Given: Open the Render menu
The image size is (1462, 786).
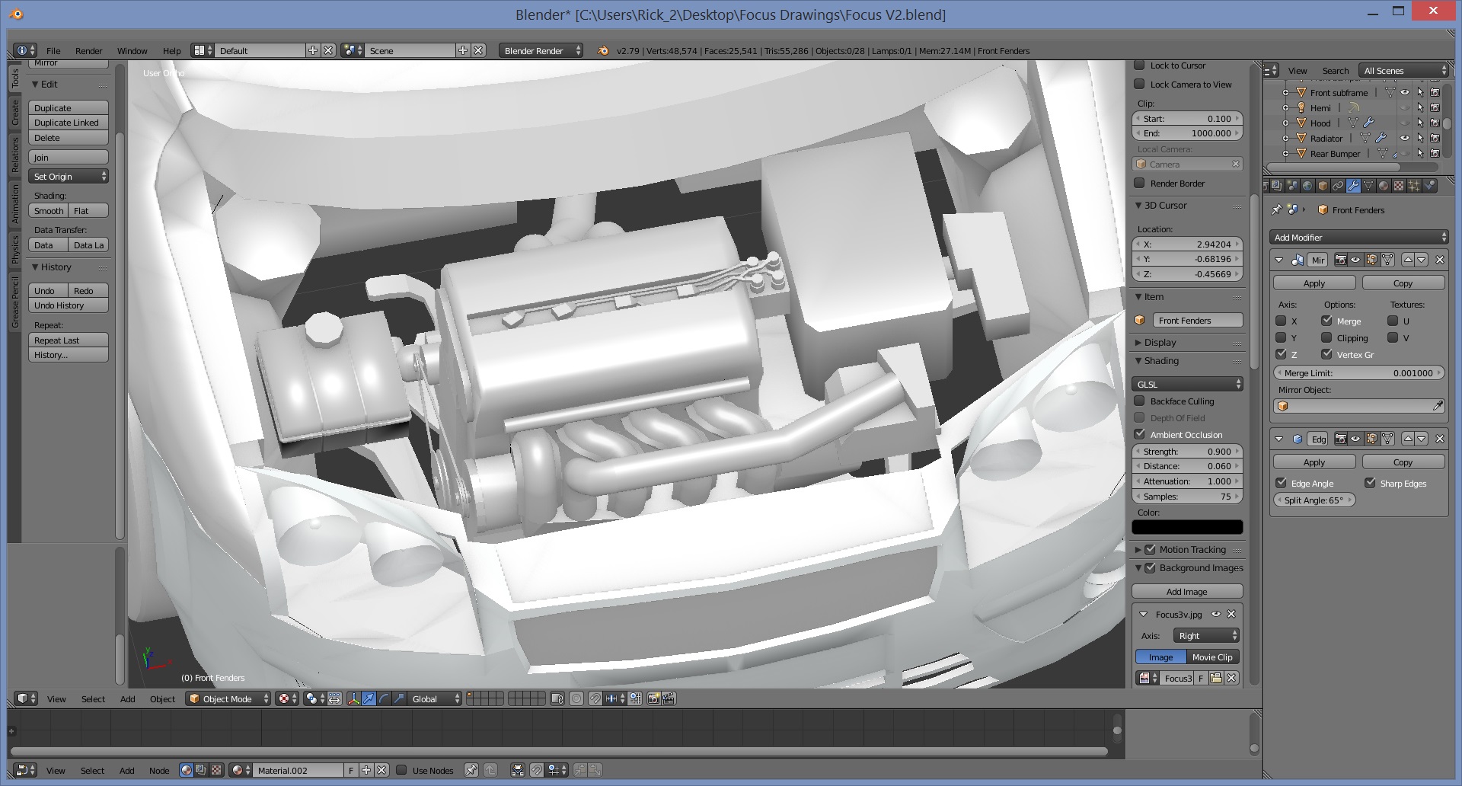Looking at the screenshot, I should click(x=88, y=50).
